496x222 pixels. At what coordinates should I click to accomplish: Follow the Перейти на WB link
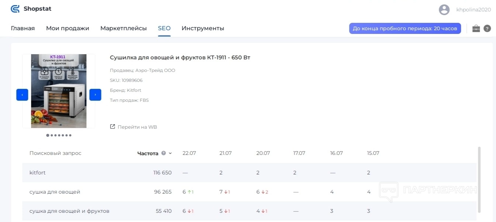point(137,127)
